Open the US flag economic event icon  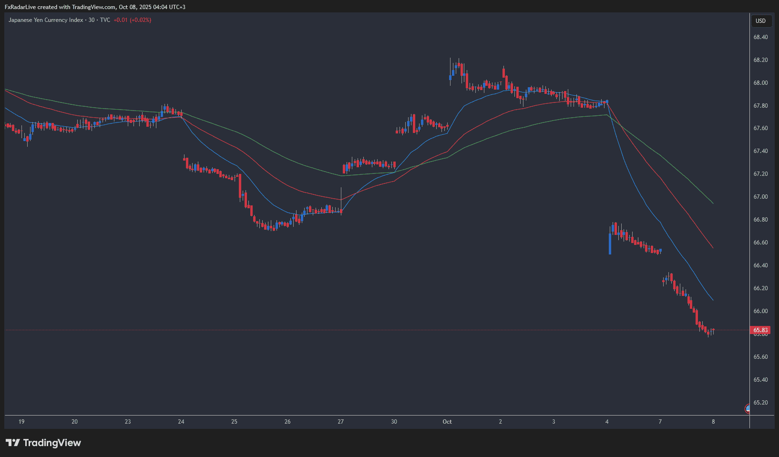748,408
